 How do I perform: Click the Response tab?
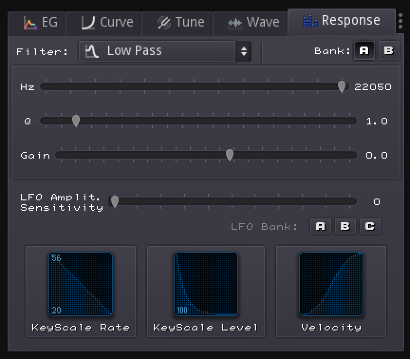coord(342,21)
